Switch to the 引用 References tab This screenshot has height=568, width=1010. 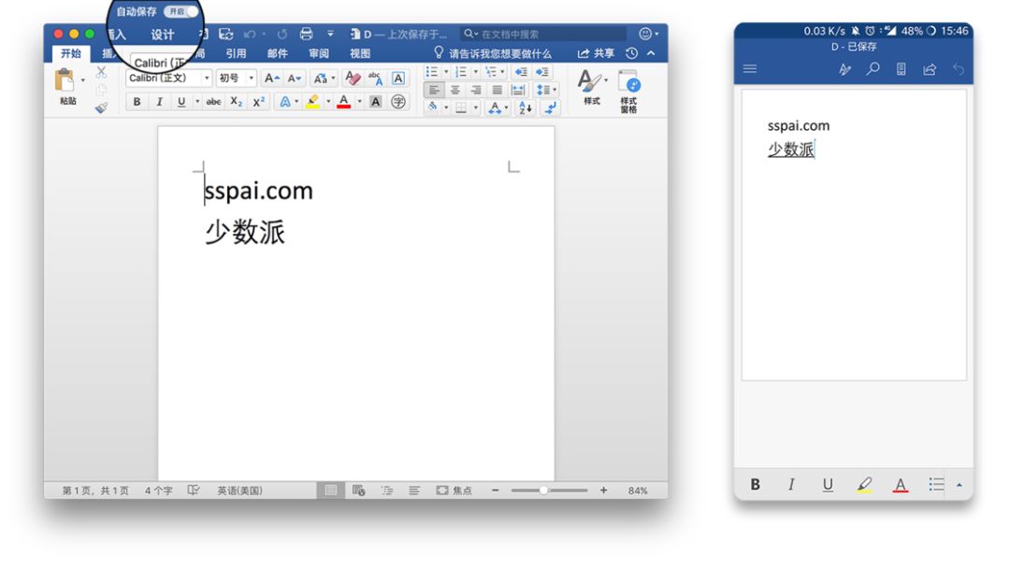tap(236, 53)
